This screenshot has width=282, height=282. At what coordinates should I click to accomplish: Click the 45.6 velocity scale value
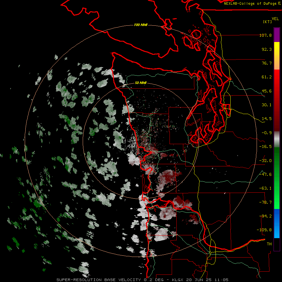click(267, 91)
